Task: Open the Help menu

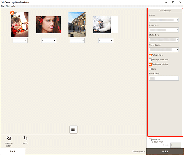Action: point(13,6)
